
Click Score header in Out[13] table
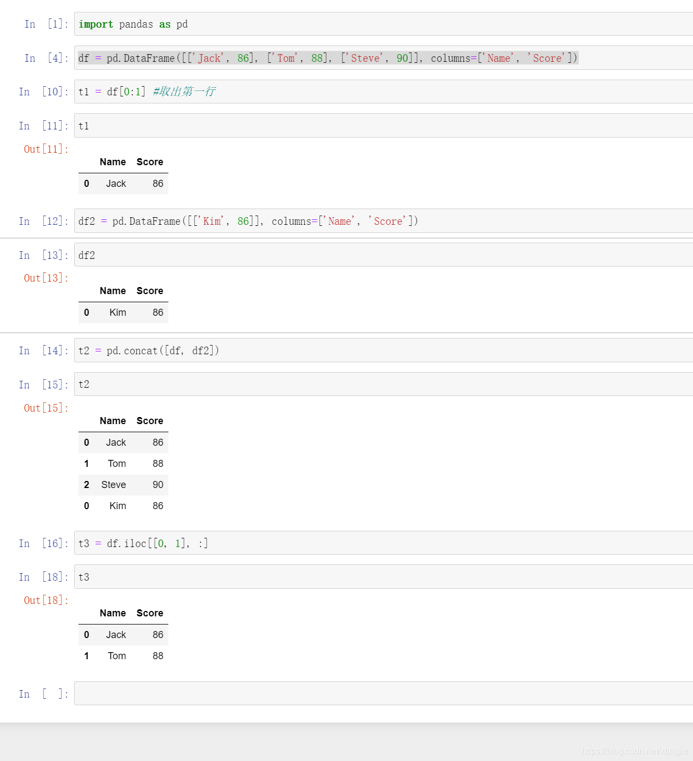point(150,291)
